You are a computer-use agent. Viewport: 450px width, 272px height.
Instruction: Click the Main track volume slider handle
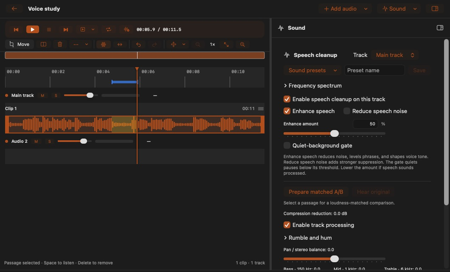click(x=90, y=95)
